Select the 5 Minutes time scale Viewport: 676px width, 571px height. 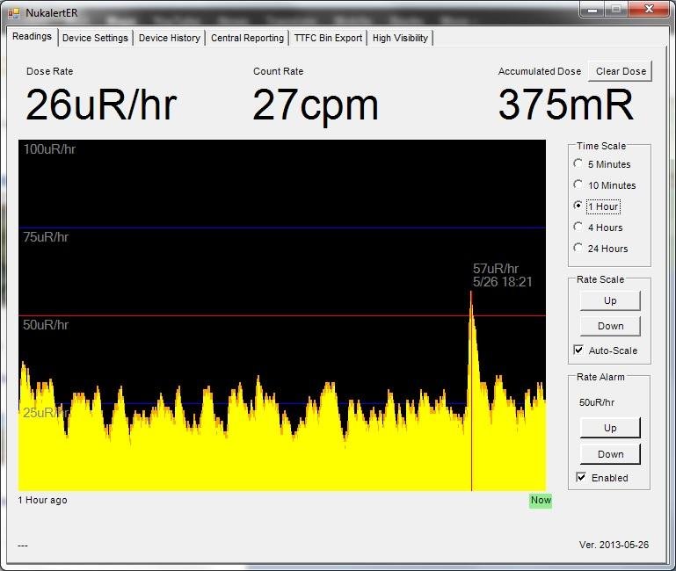578,164
